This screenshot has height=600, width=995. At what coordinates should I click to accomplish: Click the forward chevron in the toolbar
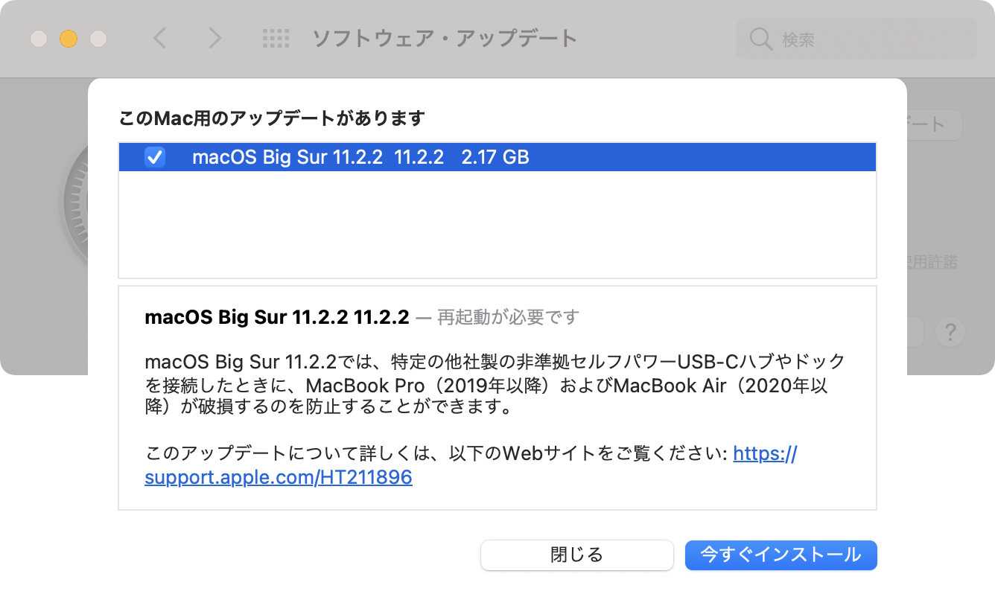214,38
